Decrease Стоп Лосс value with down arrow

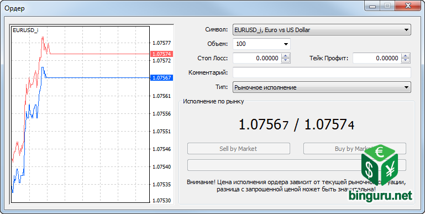click(285, 60)
